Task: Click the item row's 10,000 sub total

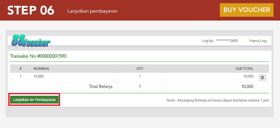Action: [248, 76]
